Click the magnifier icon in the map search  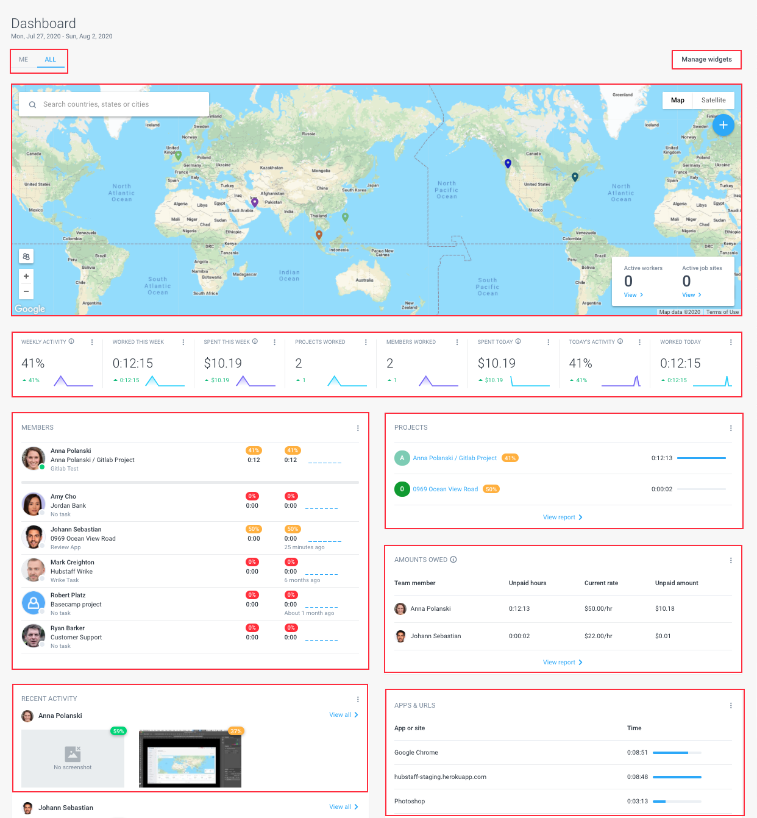coord(32,104)
